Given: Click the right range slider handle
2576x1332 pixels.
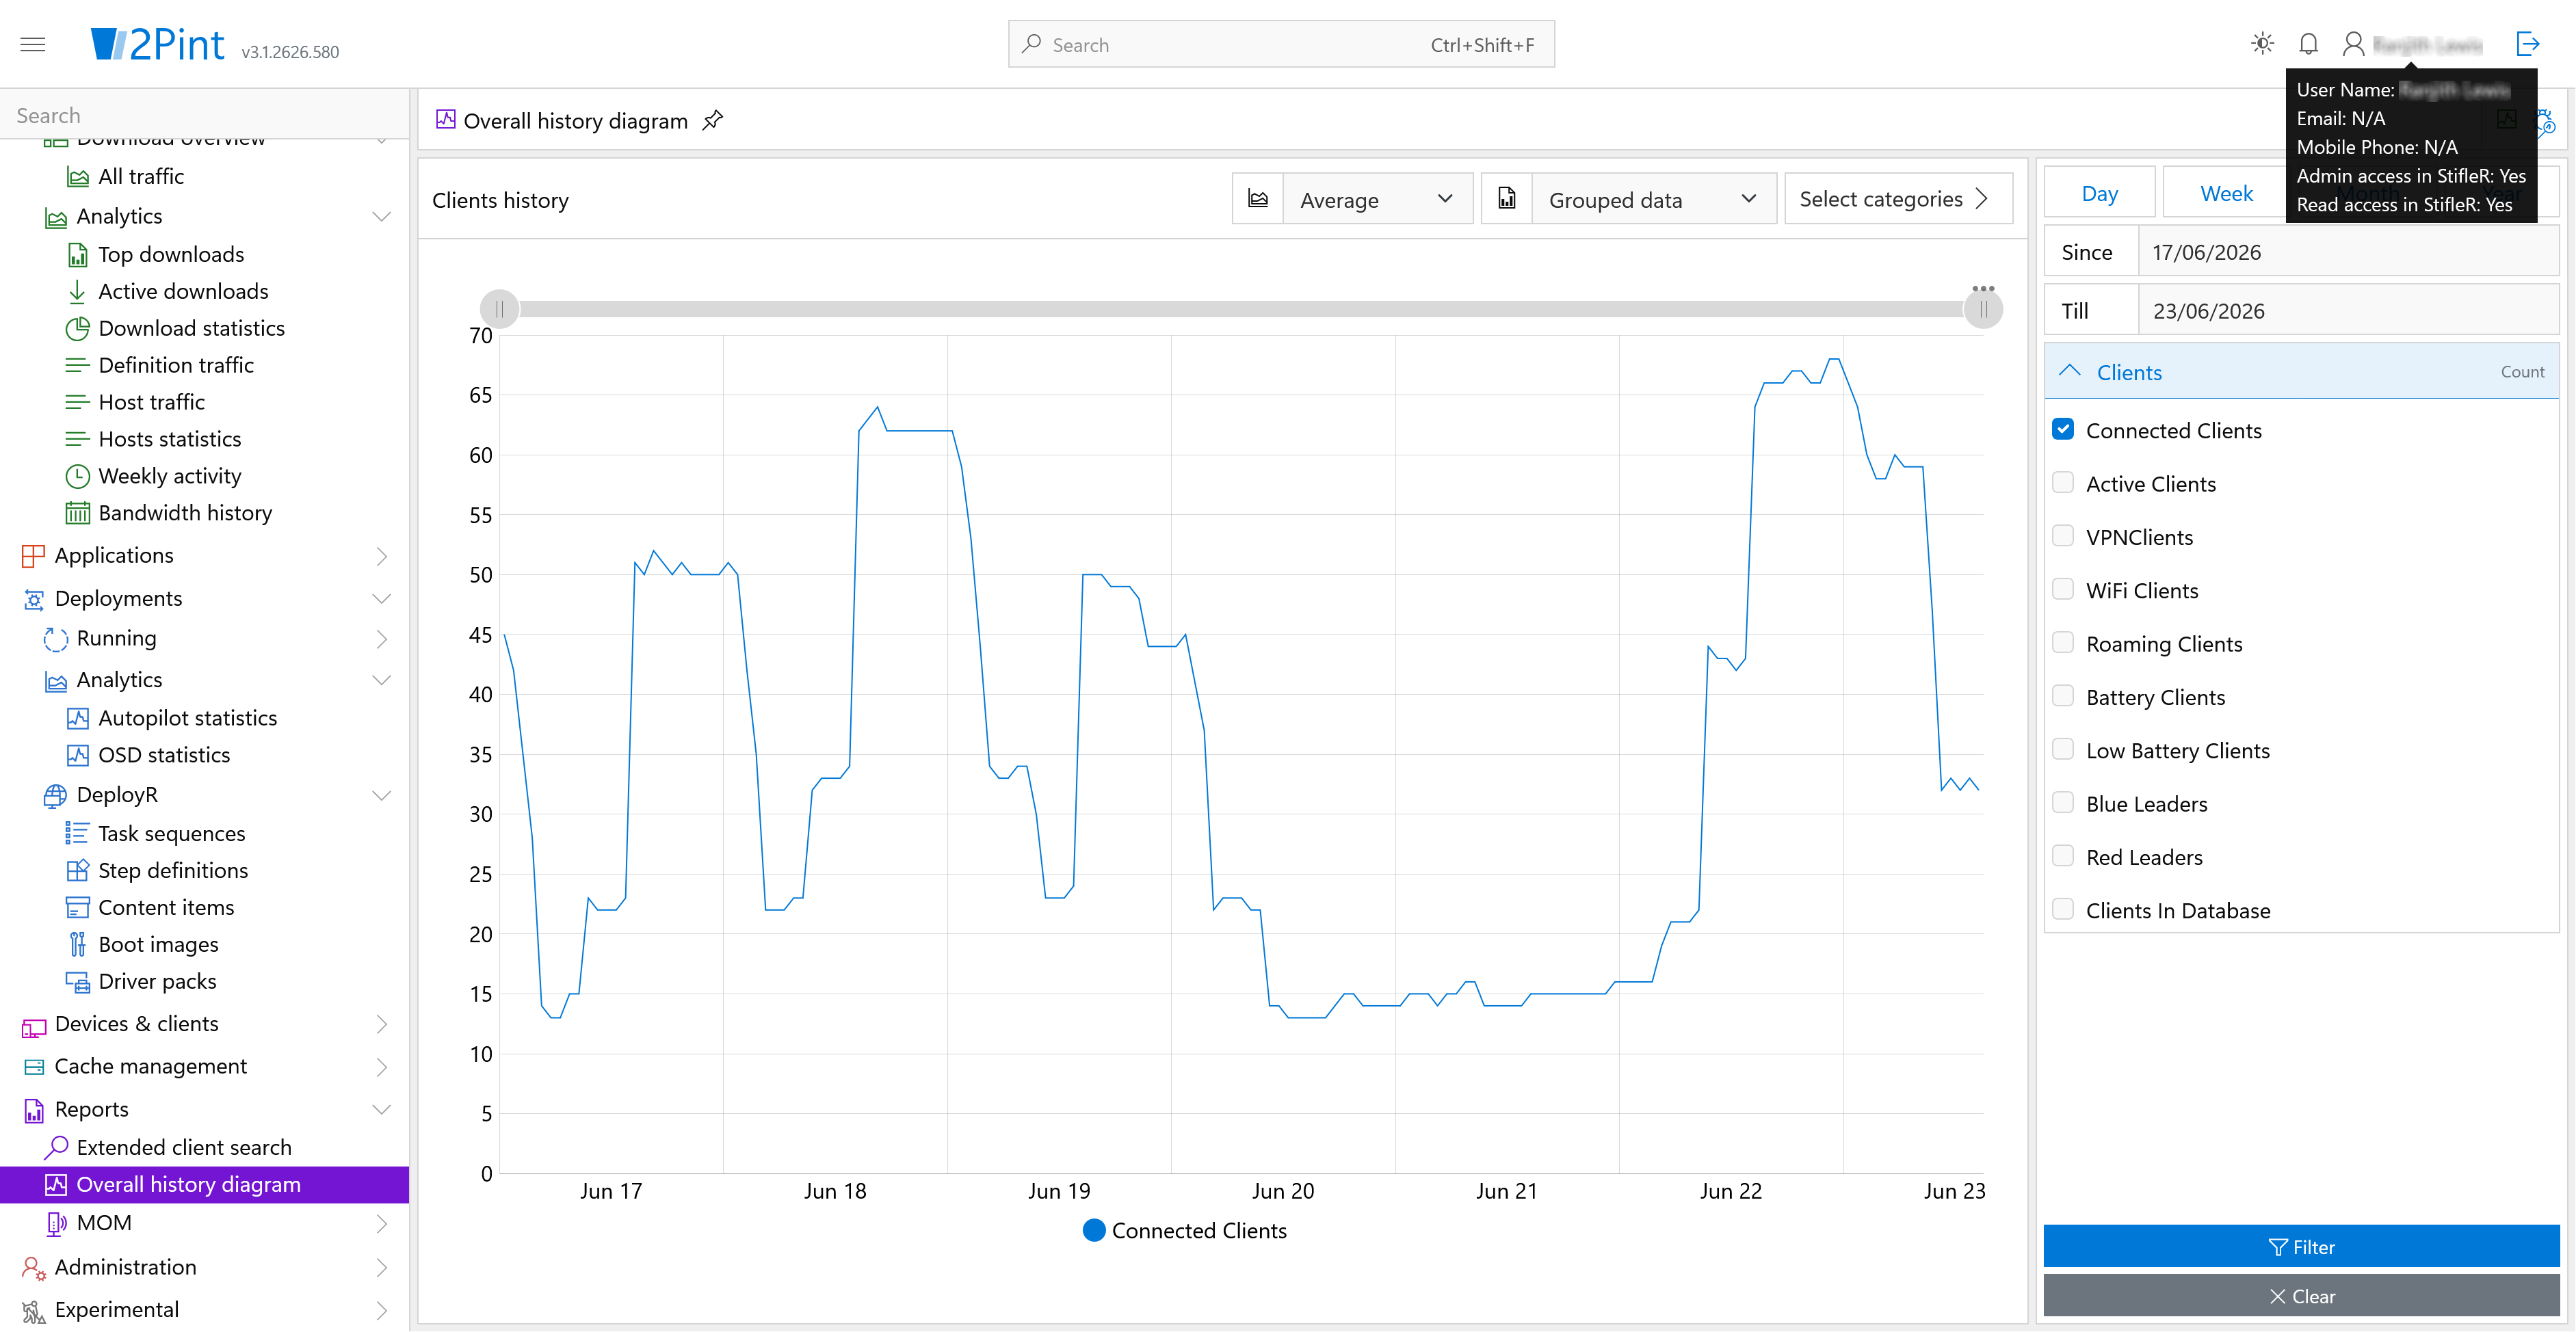Looking at the screenshot, I should coord(1983,309).
